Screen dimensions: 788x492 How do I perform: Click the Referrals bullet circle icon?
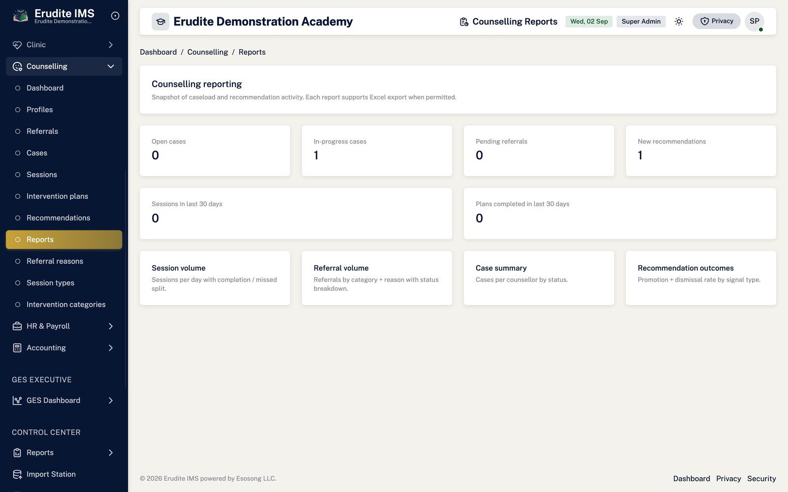(18, 131)
